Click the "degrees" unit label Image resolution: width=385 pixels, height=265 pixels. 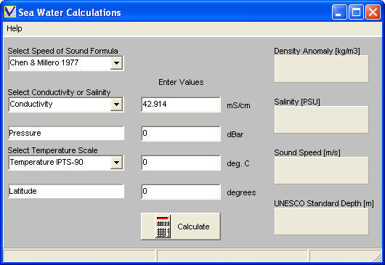point(241,192)
